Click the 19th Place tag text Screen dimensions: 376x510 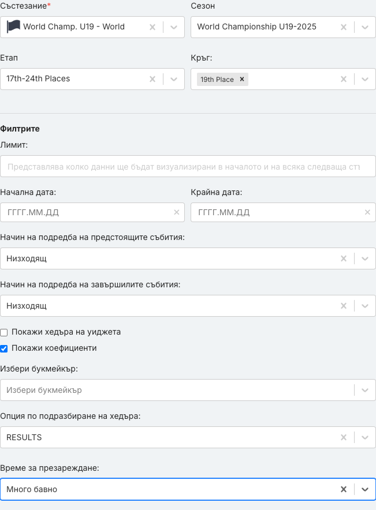click(x=217, y=80)
